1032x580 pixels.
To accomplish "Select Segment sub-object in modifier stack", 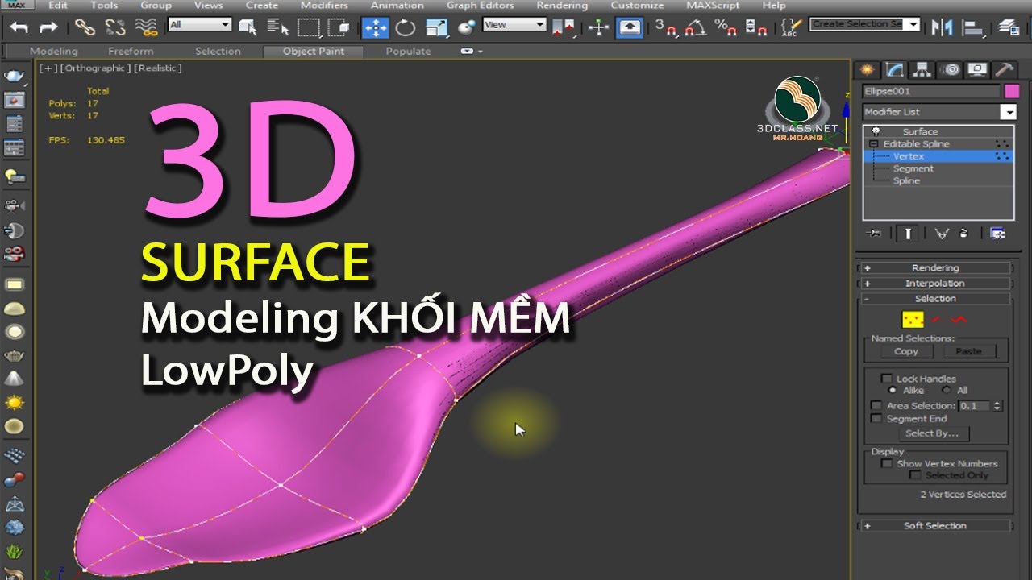I will (x=913, y=168).
